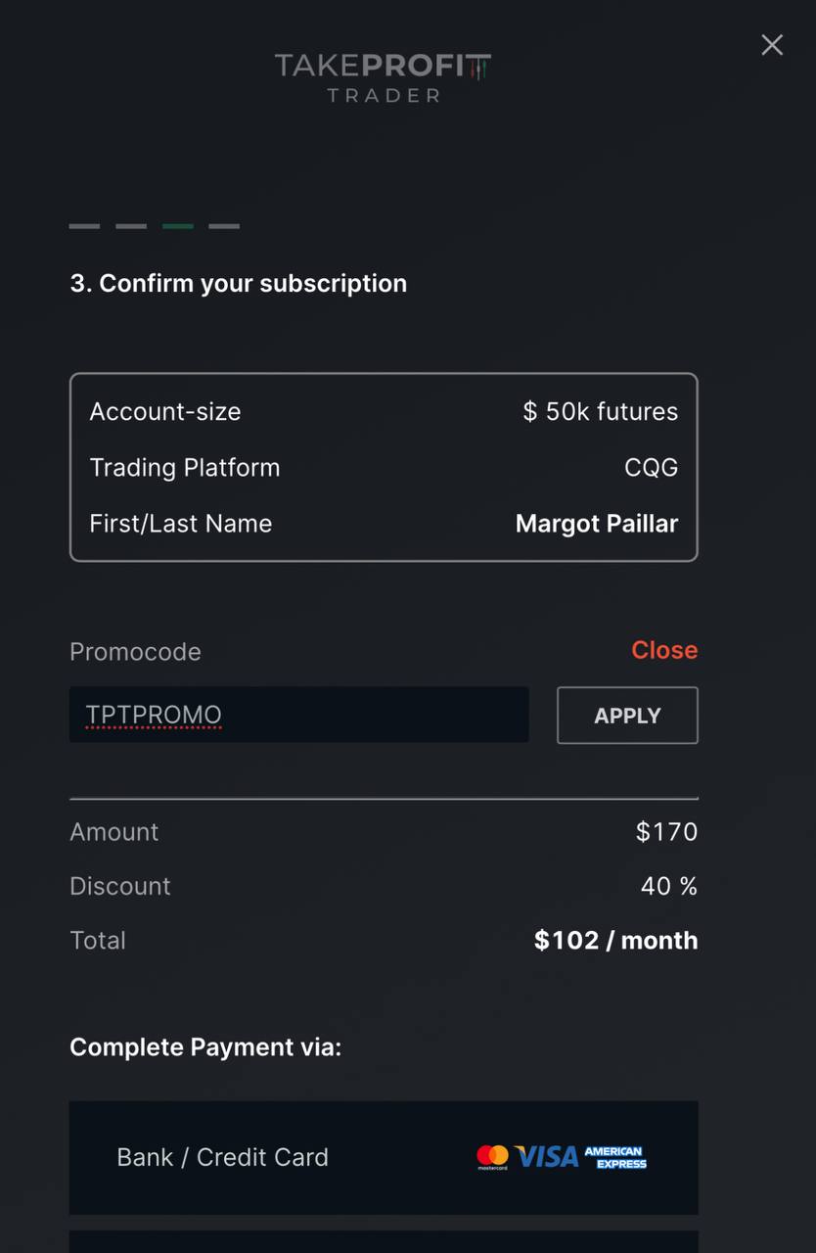Click the Total $102 / month amount
The image size is (816, 1253).
pos(614,940)
